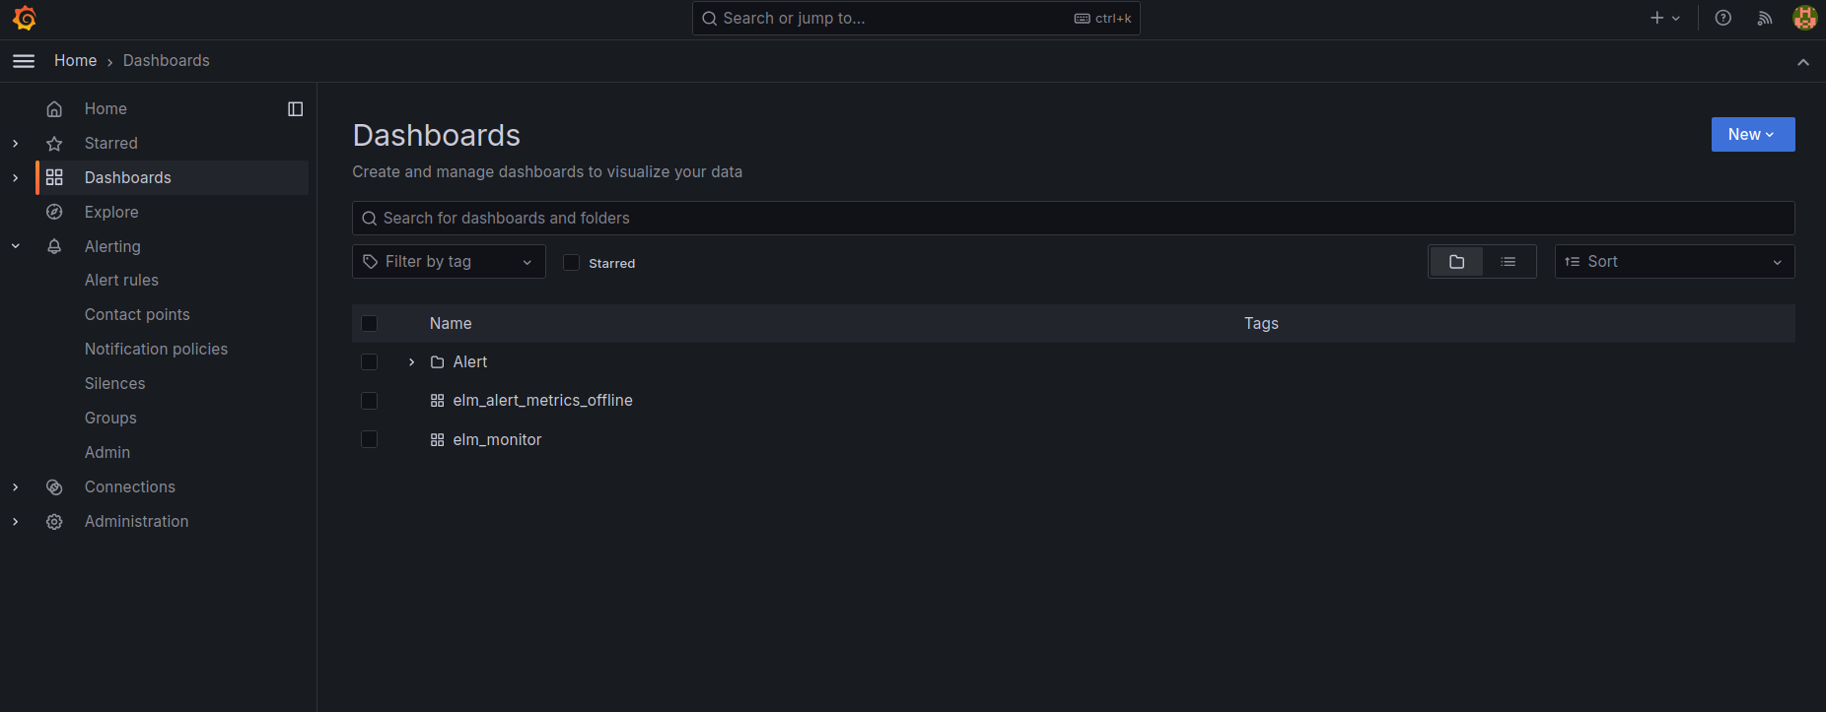The width and height of the screenshot is (1826, 712).
Task: Check the elm_monitor row checkbox
Action: (x=370, y=439)
